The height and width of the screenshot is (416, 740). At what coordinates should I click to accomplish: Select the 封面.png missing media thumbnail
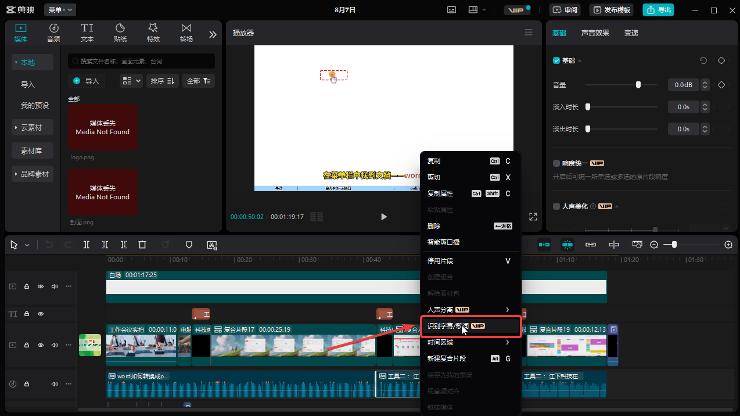click(103, 193)
